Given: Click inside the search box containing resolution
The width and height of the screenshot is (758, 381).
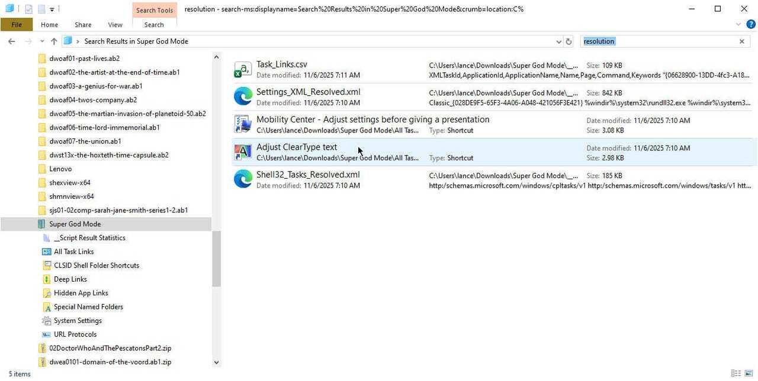Looking at the screenshot, I should click(x=651, y=41).
